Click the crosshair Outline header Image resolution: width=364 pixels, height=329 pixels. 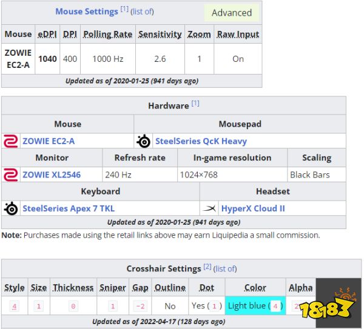170,288
